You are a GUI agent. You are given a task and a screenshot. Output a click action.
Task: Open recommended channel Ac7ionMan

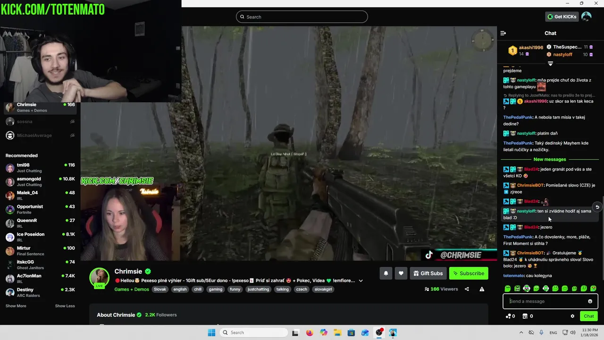coord(40,279)
